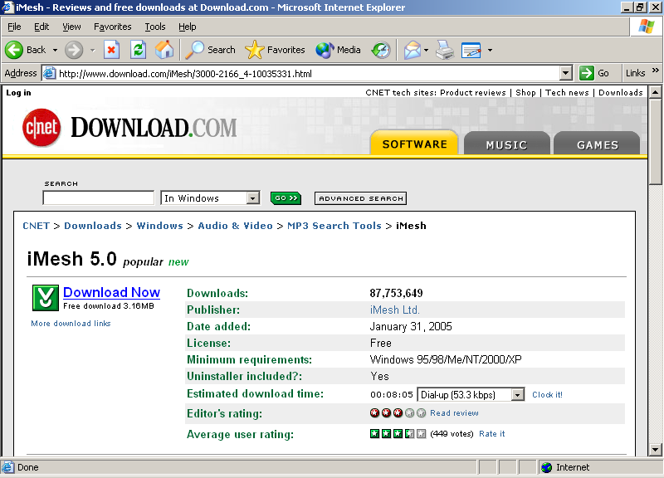Click the Print page icon

click(x=445, y=50)
